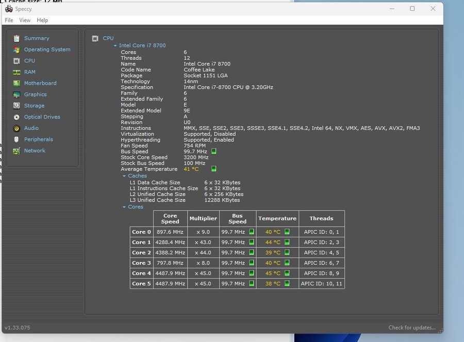Image resolution: width=464 pixels, height=342 pixels.
Task: Click the Network card icon in sidebar
Action: pos(16,151)
